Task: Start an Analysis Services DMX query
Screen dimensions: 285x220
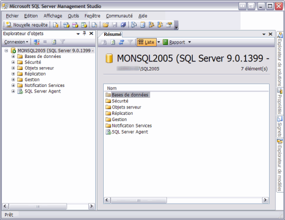Action: pyautogui.click(x=75, y=25)
